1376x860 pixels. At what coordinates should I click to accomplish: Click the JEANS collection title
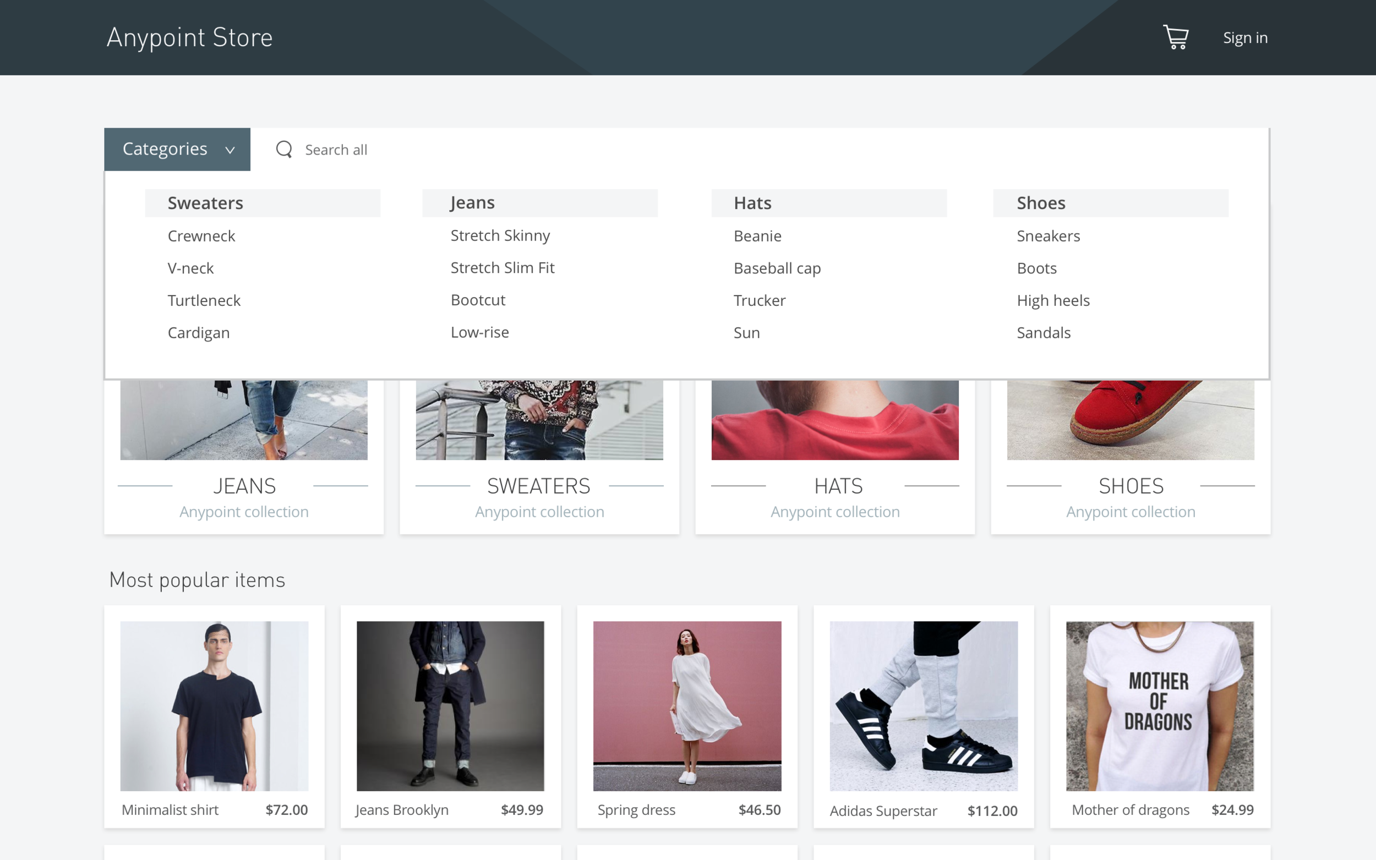(244, 486)
